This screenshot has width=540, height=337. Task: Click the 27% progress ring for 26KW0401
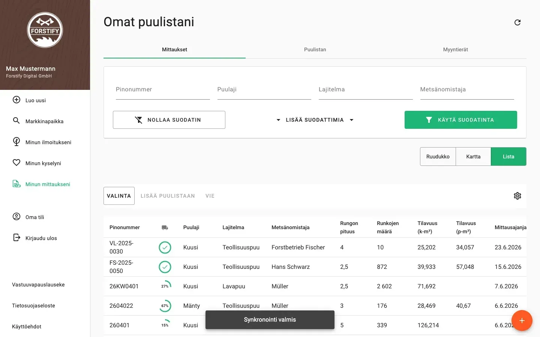pyautogui.click(x=165, y=286)
